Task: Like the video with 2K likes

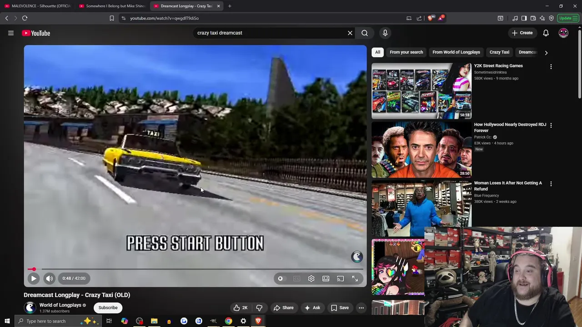Action: click(x=241, y=308)
